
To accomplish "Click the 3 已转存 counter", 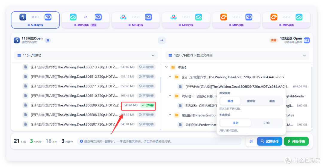I will [67, 141].
